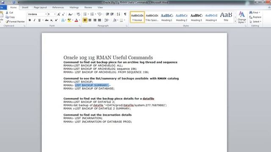Open the highlight color dropdown arrow
Image resolution: width=271 pixels, height=152 pixels.
[72, 20]
